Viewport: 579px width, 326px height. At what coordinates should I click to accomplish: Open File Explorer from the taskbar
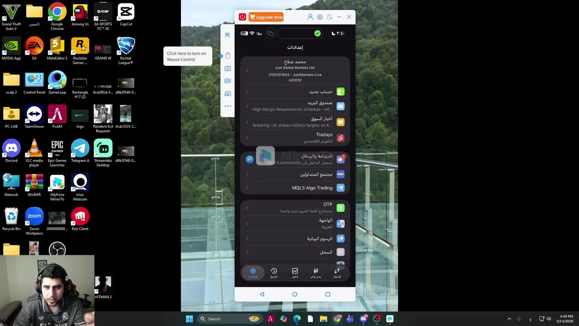(323, 319)
